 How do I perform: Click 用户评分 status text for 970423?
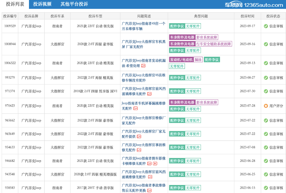(x=276, y=106)
